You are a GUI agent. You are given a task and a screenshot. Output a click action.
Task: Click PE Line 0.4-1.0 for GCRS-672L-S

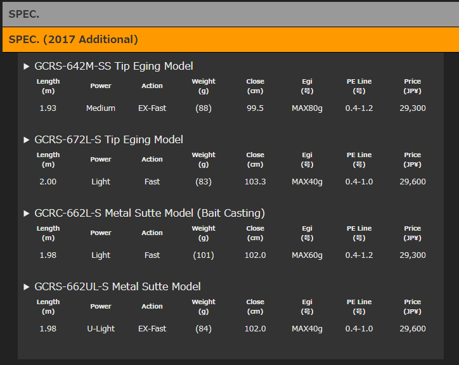pos(359,182)
